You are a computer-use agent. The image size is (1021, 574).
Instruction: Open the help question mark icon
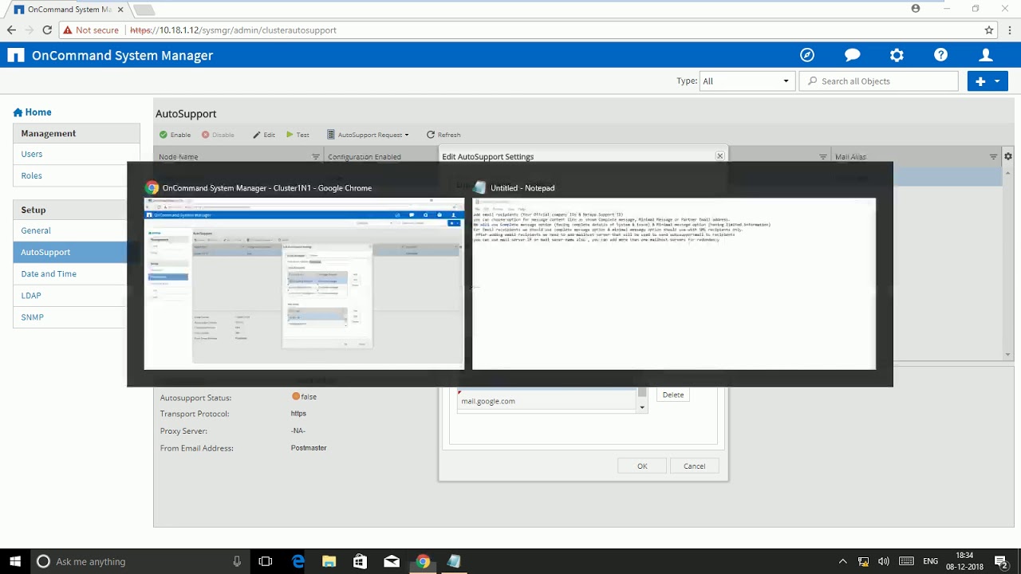tap(941, 55)
